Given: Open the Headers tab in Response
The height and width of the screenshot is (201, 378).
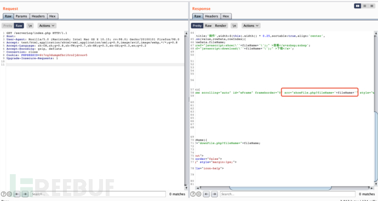Looking at the screenshot, I should click(211, 16).
